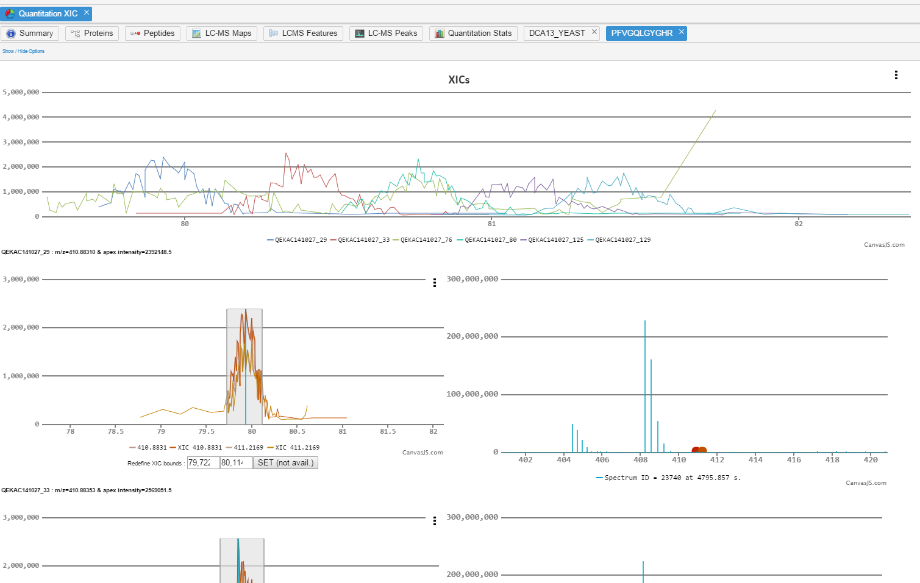This screenshot has width=920, height=583.
Task: Click the Quantitation Stats bar chart icon
Action: tap(440, 34)
